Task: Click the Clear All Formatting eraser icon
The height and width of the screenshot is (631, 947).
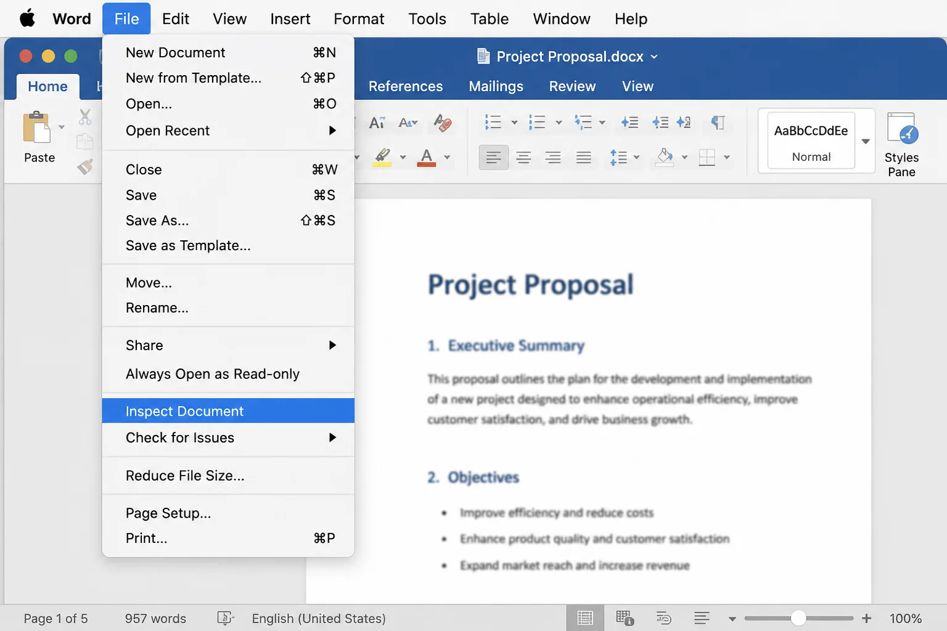Action: (442, 123)
